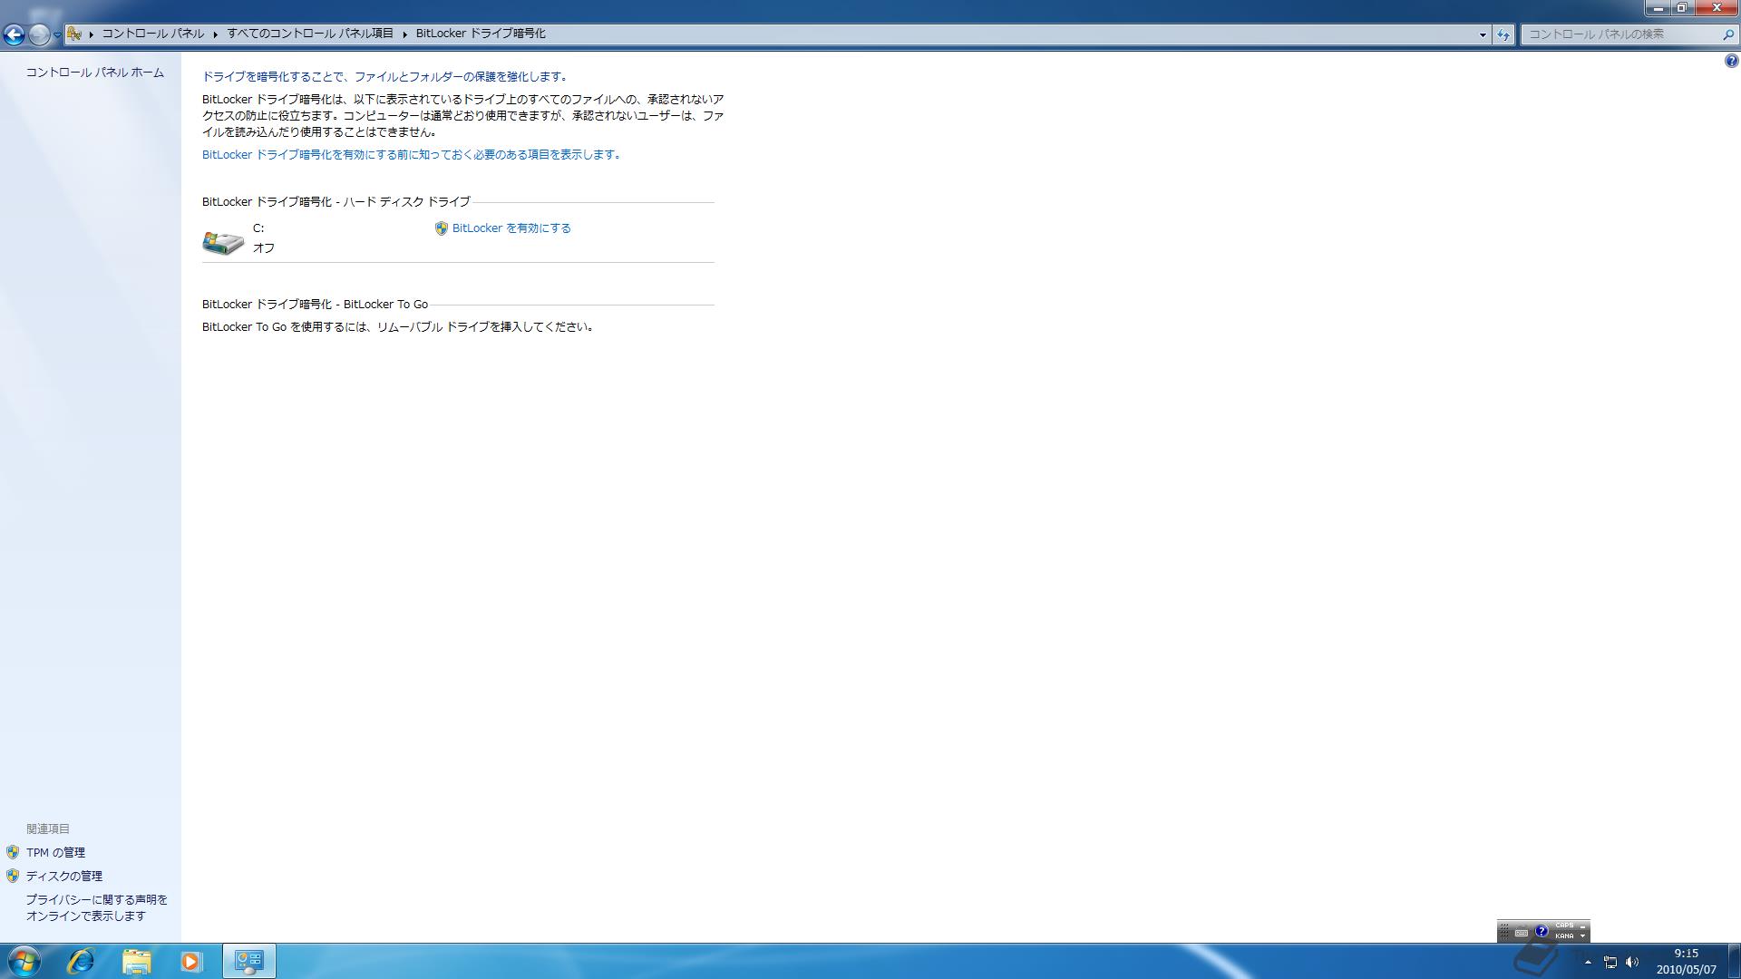Viewport: 1741px width, 979px height.
Task: Click the search magnifier icon
Action: point(1728,34)
